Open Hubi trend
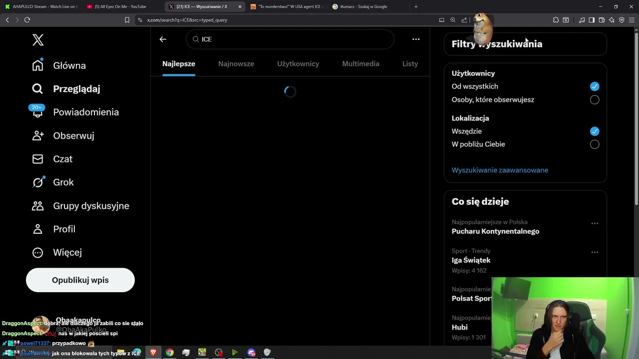 (460, 327)
